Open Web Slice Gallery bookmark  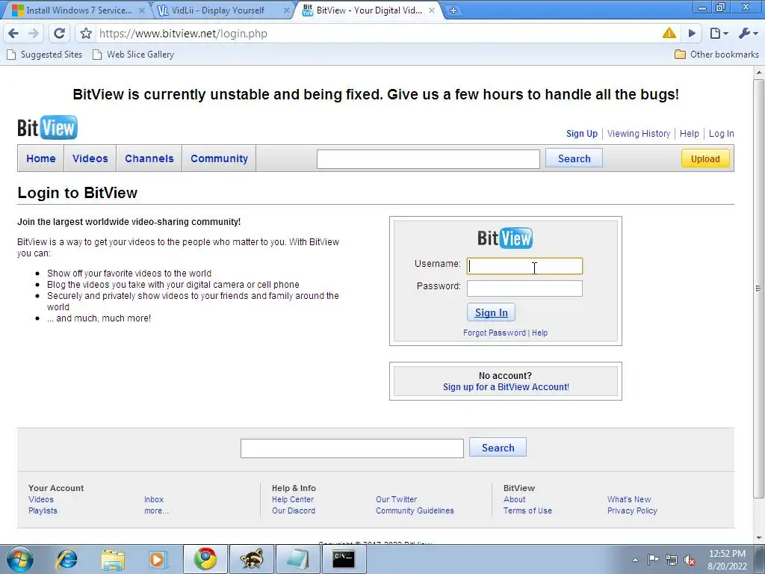[x=133, y=54]
